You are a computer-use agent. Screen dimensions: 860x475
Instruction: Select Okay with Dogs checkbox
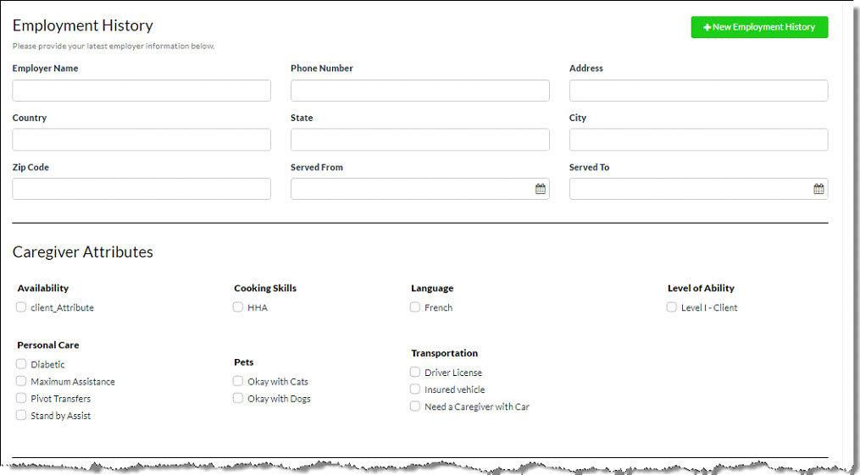coord(238,398)
